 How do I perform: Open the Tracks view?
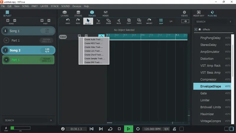point(92,14)
